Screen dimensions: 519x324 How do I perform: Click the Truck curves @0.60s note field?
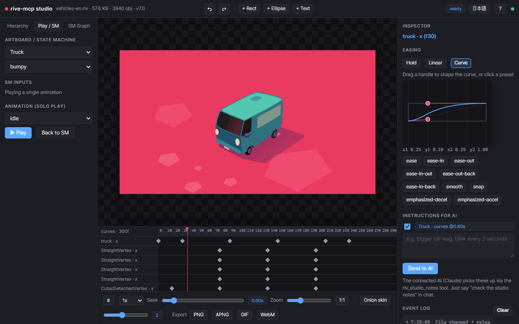point(464,226)
